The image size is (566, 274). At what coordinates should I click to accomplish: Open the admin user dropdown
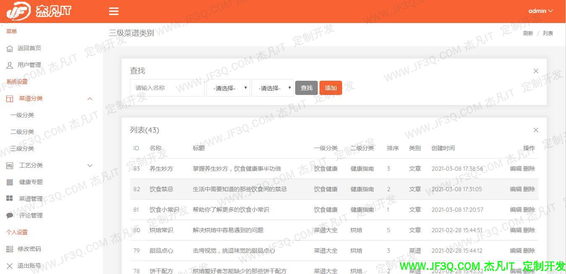pos(540,11)
